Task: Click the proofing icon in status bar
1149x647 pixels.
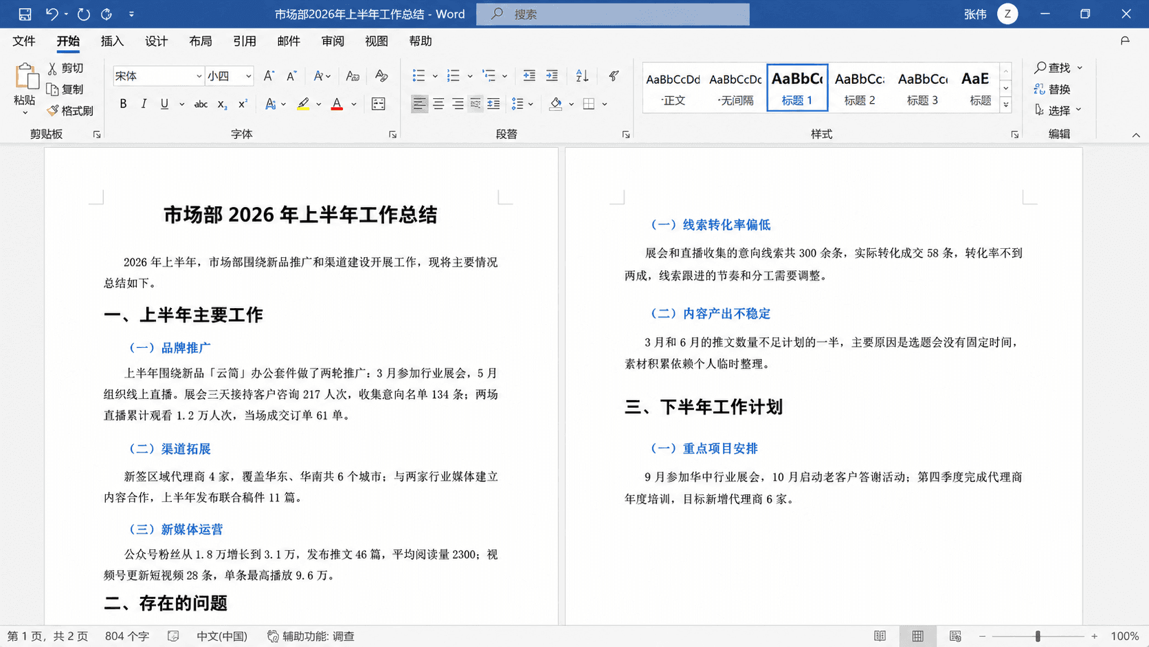Action: (173, 636)
